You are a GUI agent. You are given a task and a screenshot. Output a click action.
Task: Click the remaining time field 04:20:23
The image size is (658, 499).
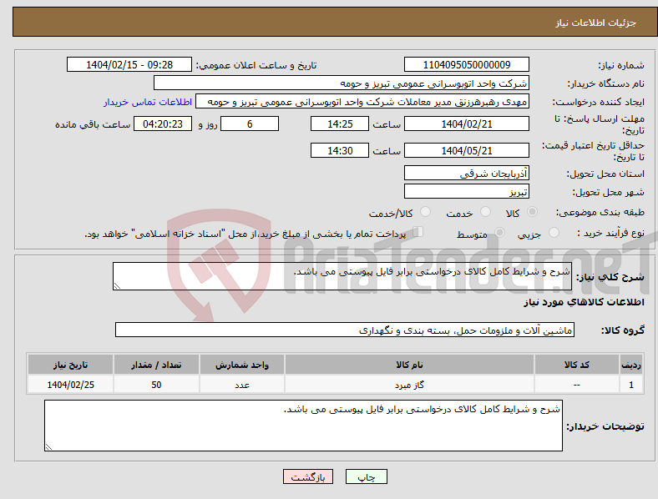pos(162,123)
